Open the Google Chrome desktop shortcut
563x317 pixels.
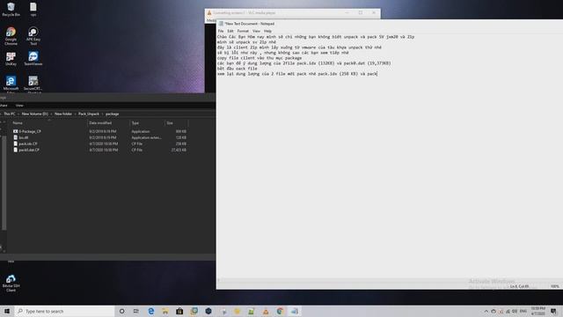(11, 36)
